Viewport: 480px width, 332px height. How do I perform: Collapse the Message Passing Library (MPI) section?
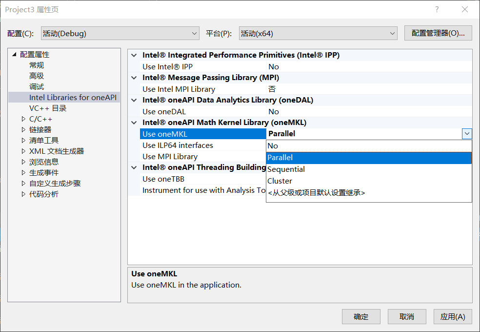tap(134, 78)
